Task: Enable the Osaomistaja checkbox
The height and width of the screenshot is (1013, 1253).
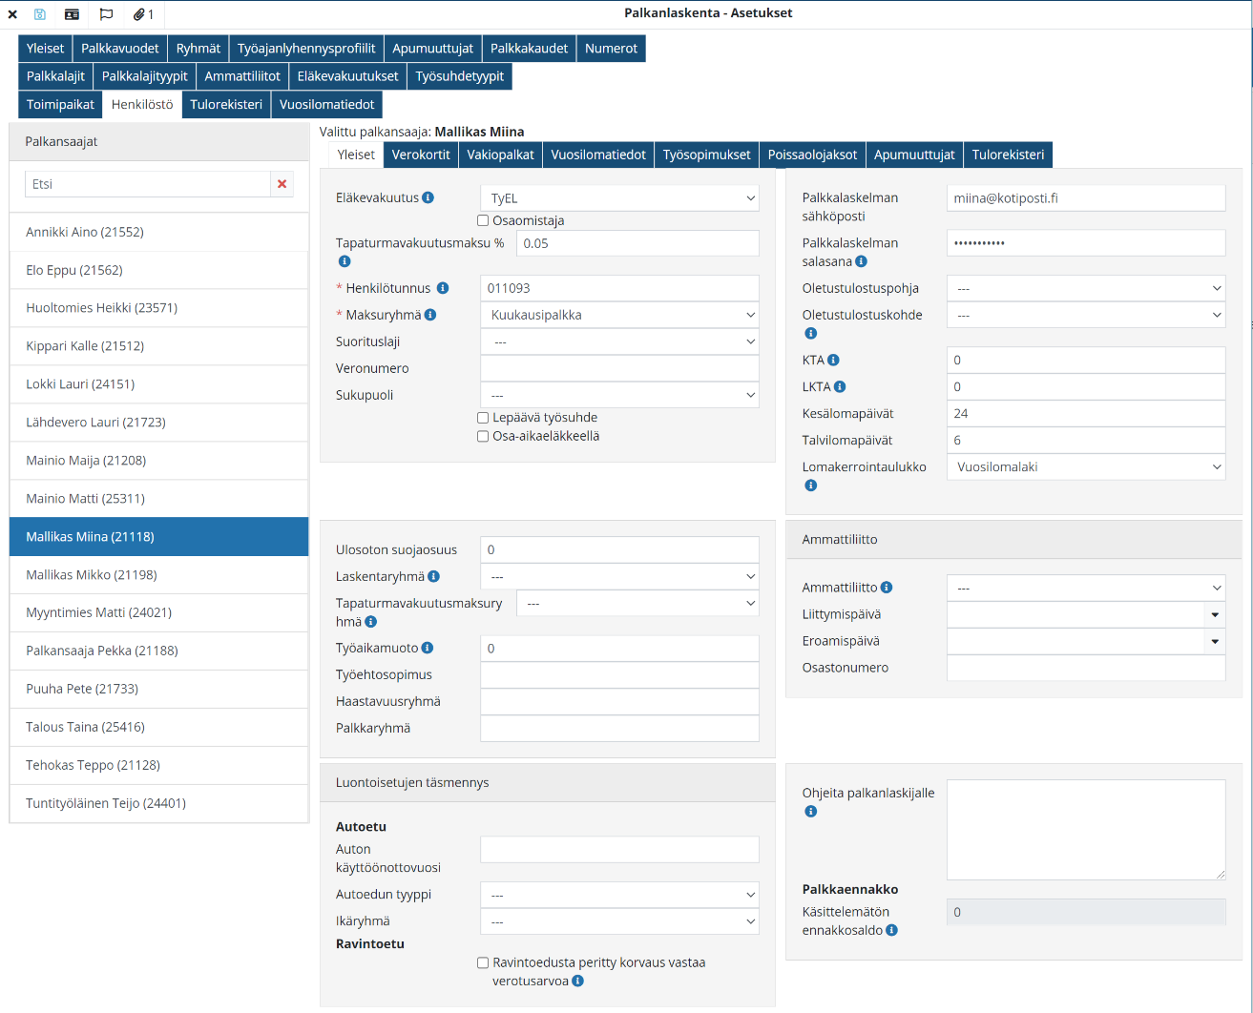Action: [483, 221]
